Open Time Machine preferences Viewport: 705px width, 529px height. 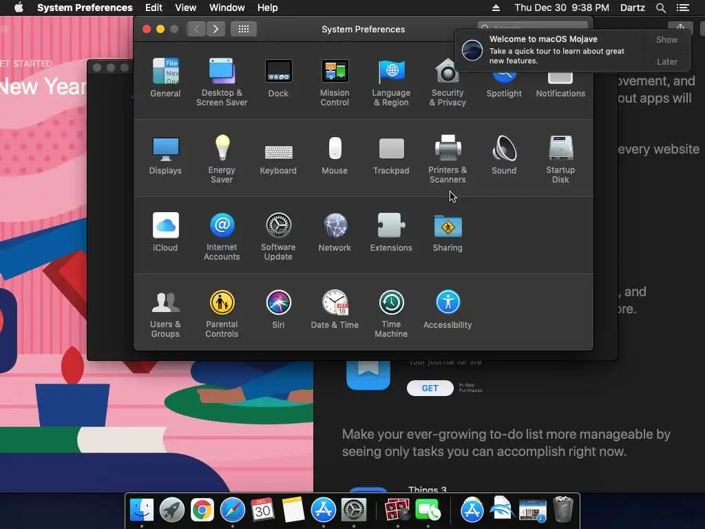391,314
